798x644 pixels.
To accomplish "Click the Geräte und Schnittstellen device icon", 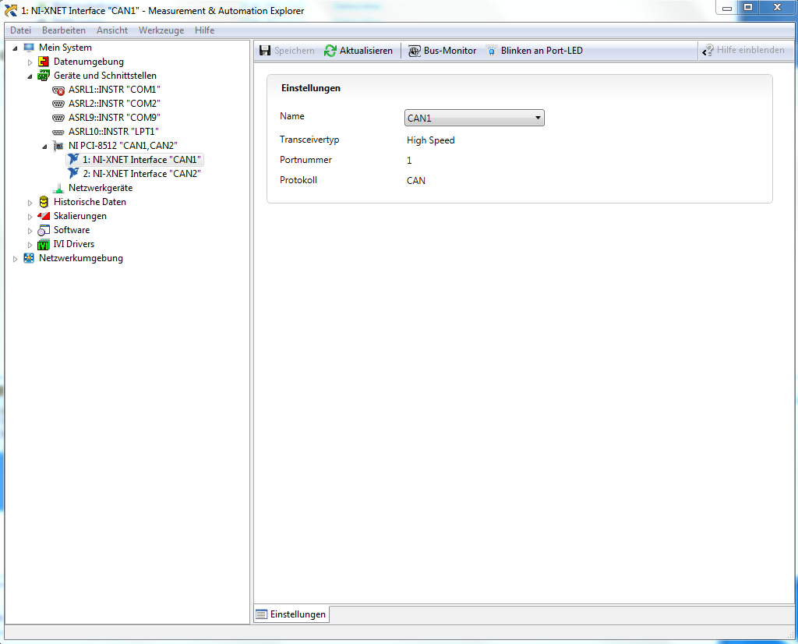I will tap(44, 76).
